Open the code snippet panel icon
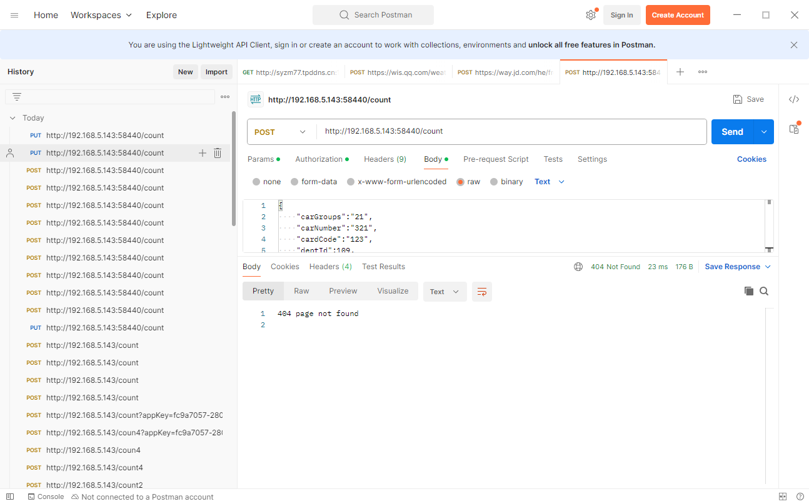 click(794, 99)
